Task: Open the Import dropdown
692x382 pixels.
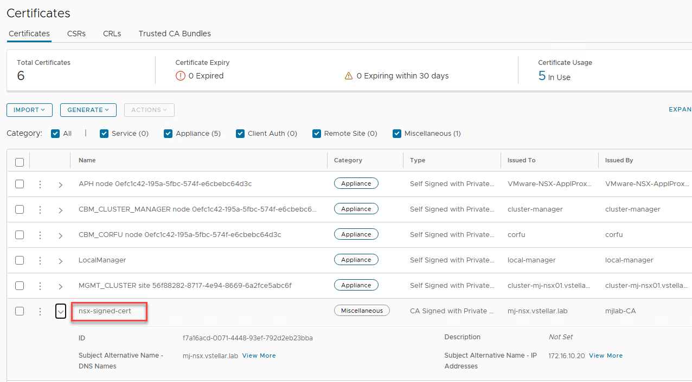Action: (29, 110)
